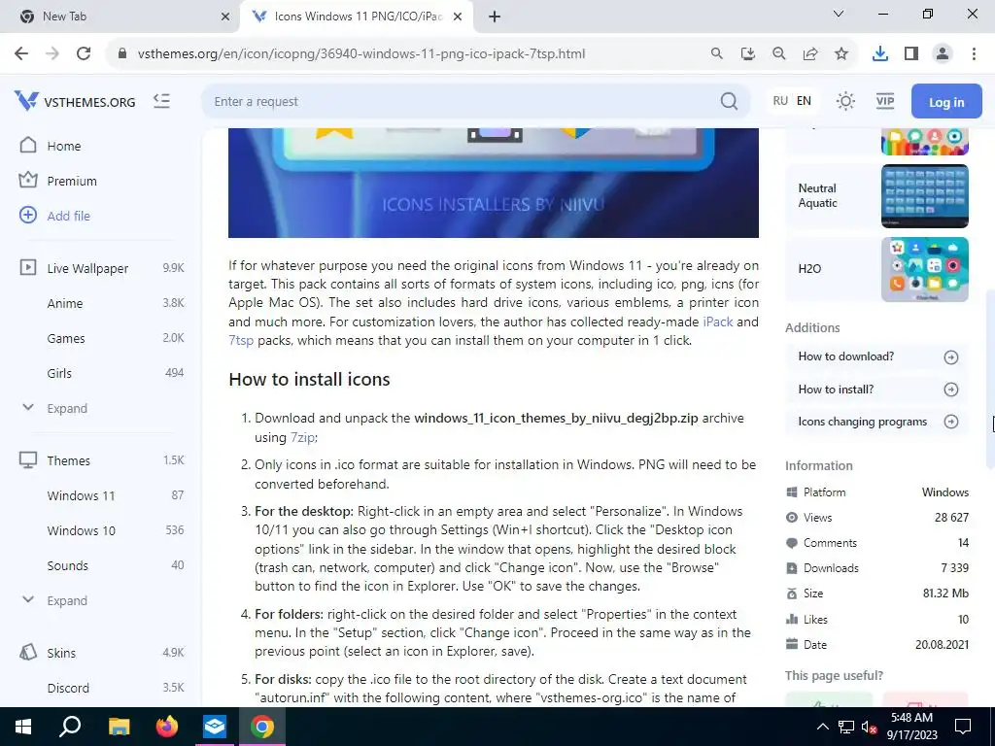Toggle the light/dark theme sun icon
Viewport: 995px width, 746px height.
(845, 101)
